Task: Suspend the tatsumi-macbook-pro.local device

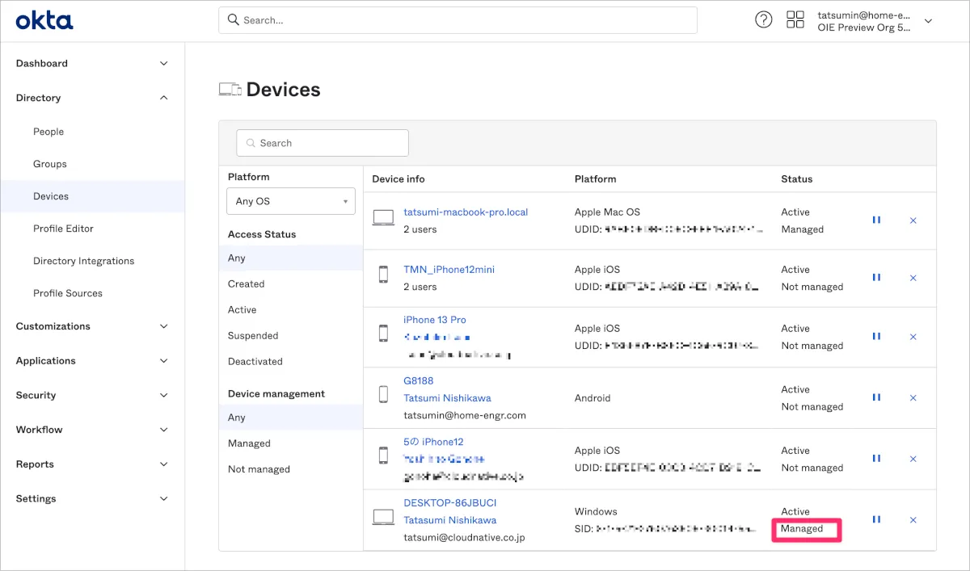Action: pos(876,220)
